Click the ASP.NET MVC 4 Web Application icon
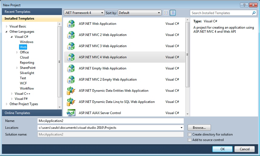 coord(71,57)
